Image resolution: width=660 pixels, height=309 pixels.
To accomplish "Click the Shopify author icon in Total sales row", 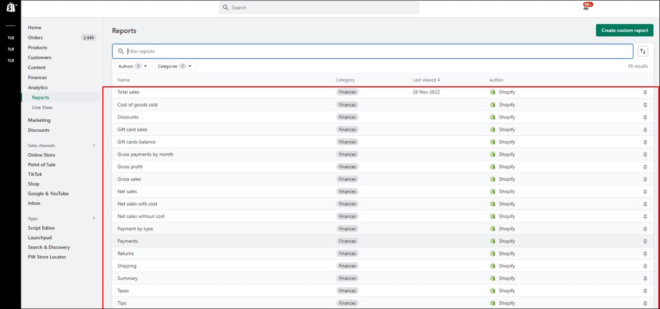I will pos(493,92).
